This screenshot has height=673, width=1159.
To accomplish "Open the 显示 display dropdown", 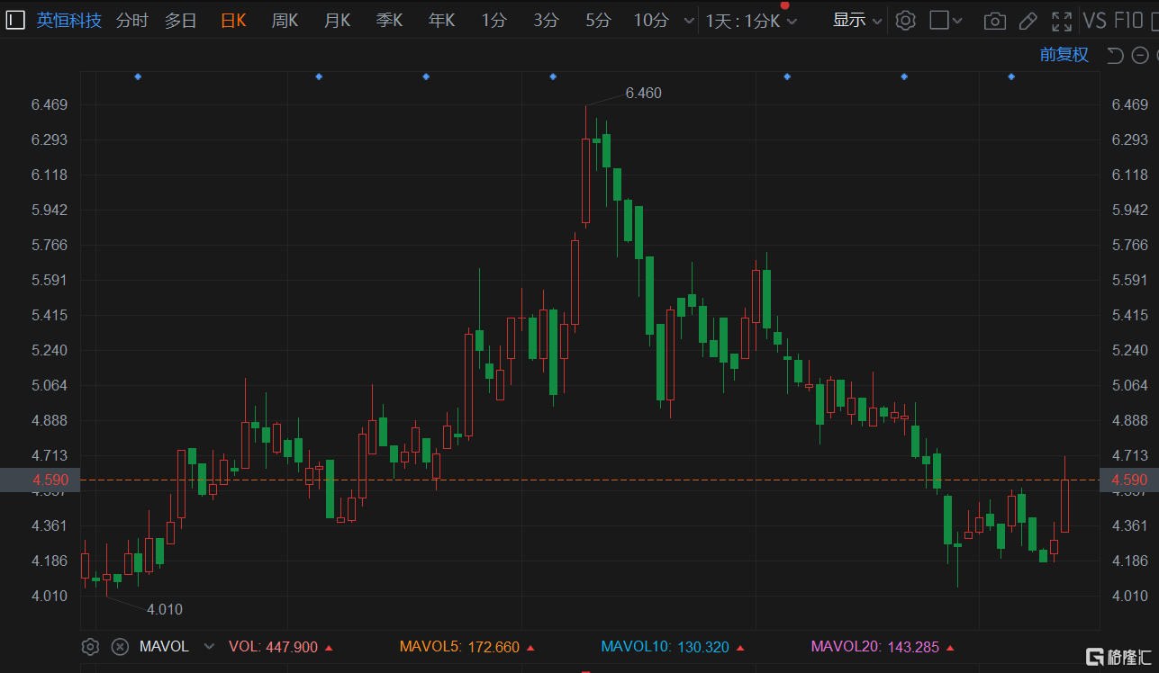I will click(x=857, y=20).
